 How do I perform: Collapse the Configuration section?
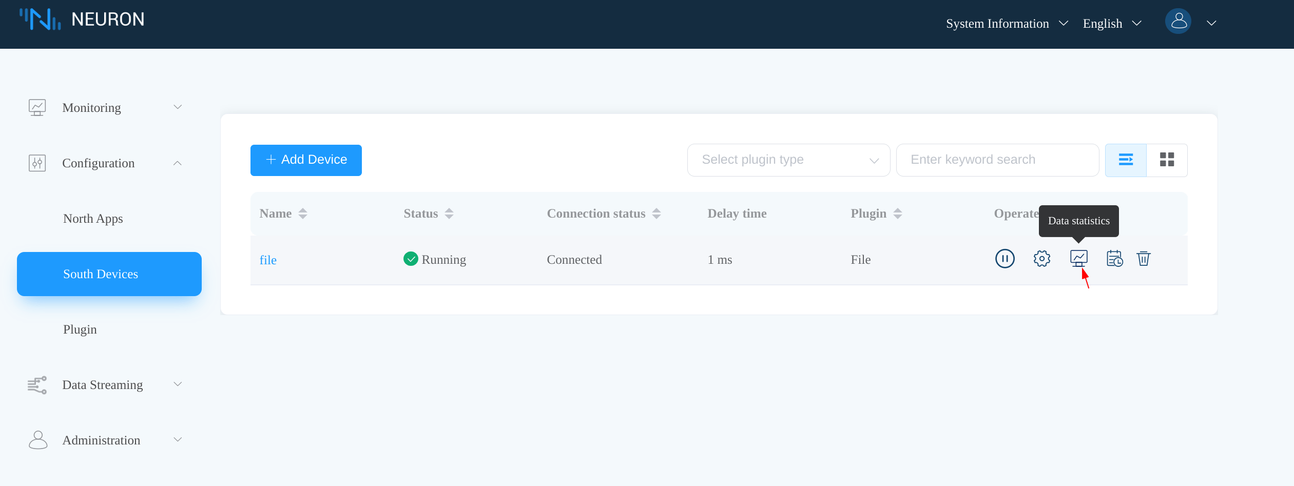(177, 163)
